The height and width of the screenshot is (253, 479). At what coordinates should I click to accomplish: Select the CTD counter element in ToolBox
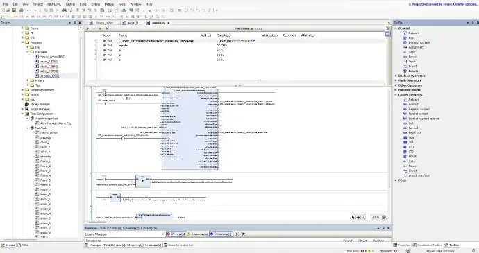[x=408, y=152]
